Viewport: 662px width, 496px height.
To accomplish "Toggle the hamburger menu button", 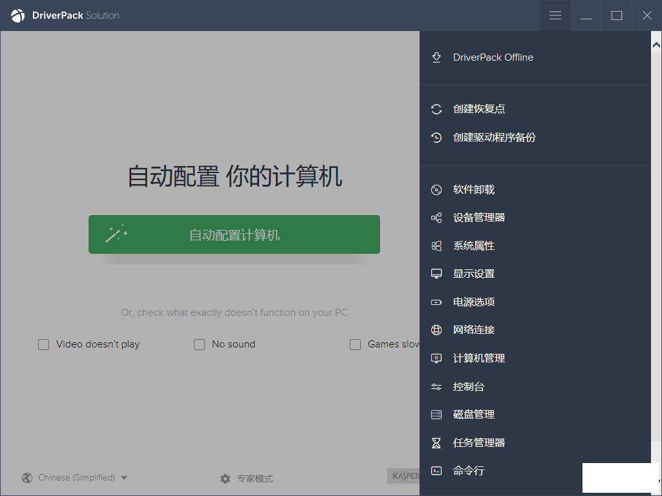I will point(555,15).
